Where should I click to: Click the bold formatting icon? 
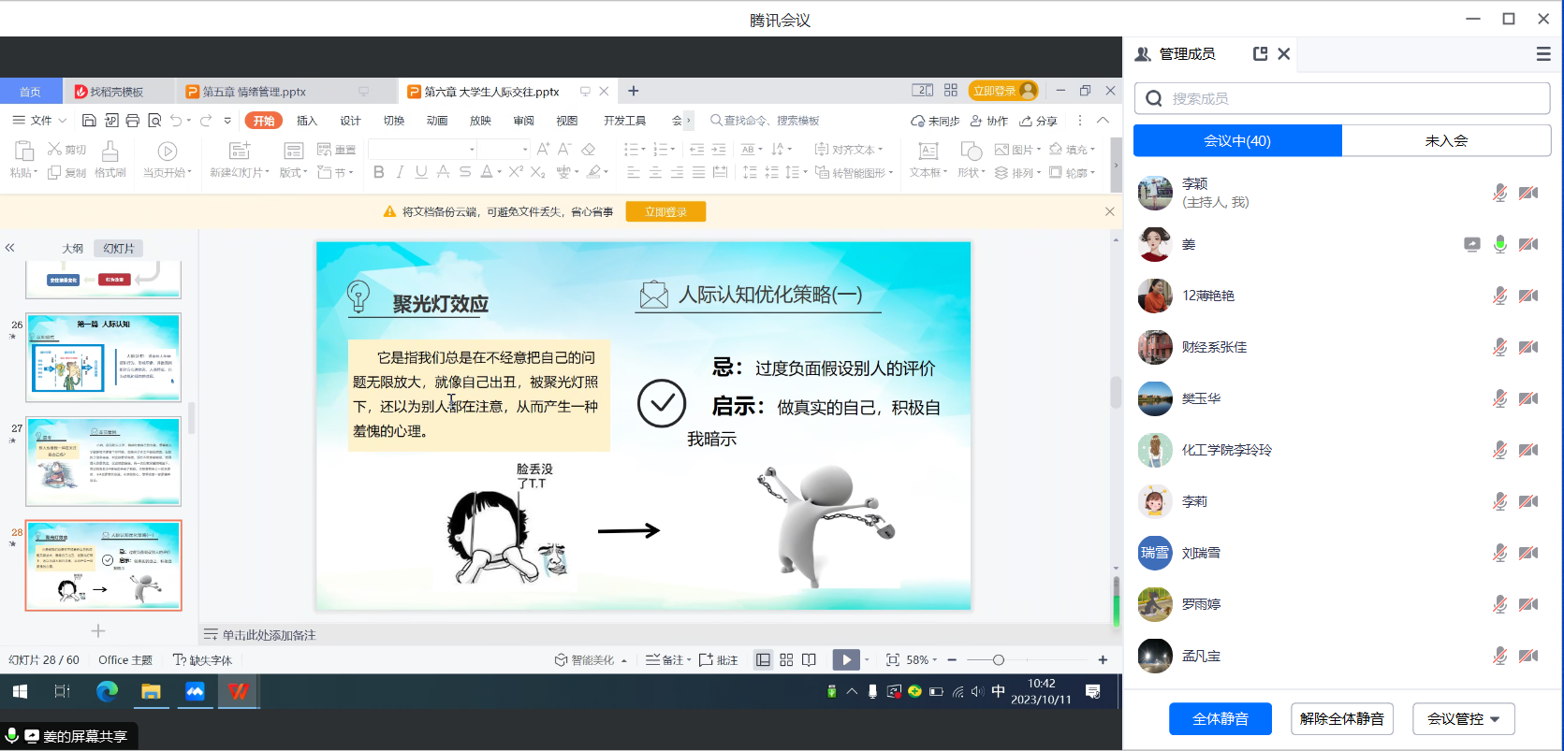378,172
